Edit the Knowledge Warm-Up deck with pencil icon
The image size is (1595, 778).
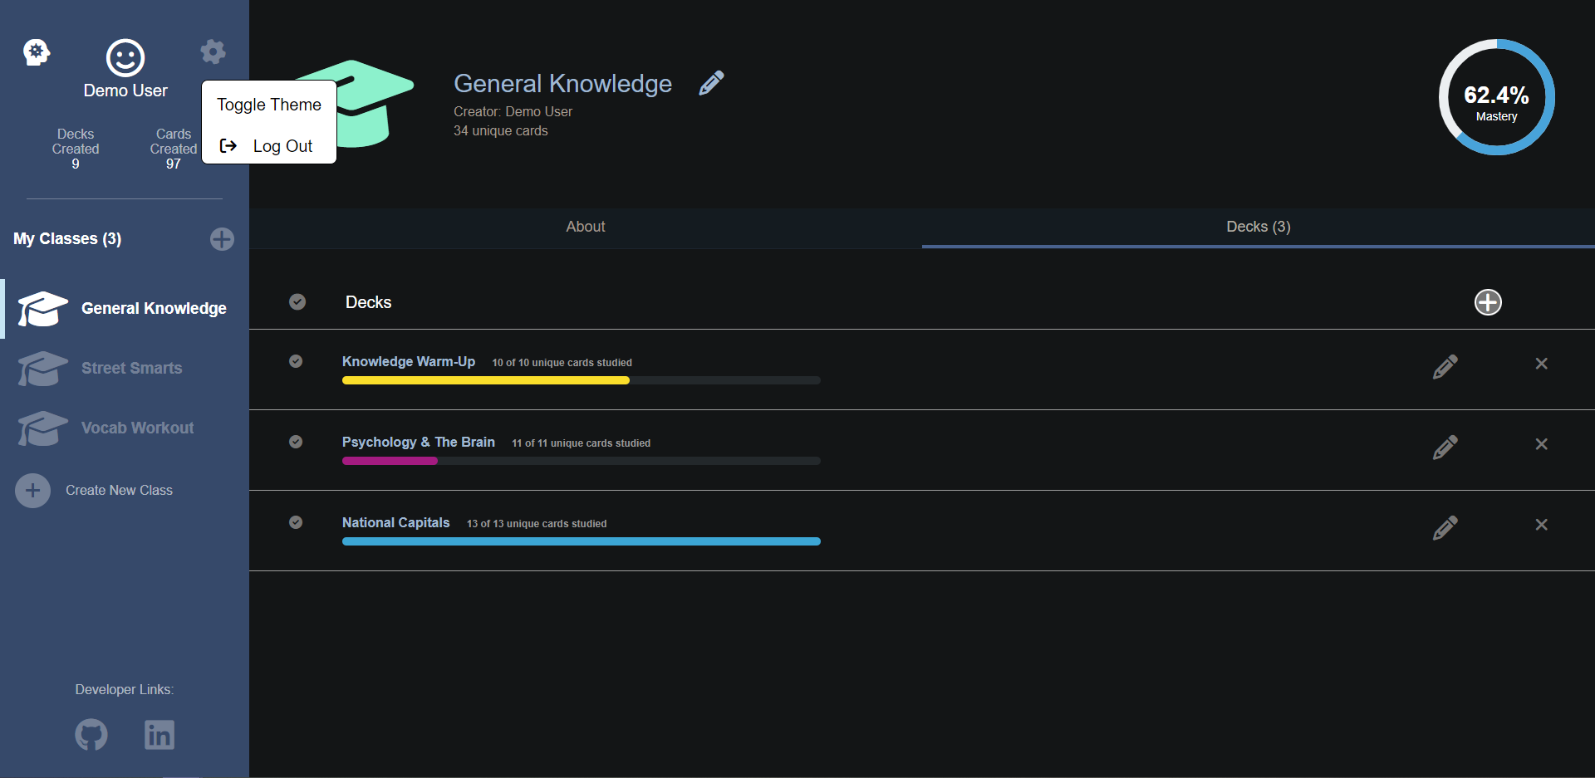tap(1444, 366)
